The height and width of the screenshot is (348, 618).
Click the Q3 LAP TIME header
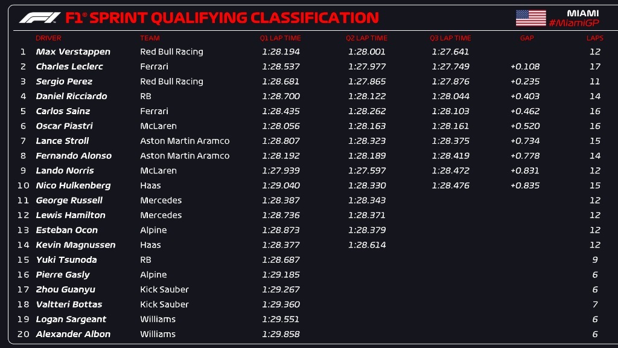click(x=450, y=38)
